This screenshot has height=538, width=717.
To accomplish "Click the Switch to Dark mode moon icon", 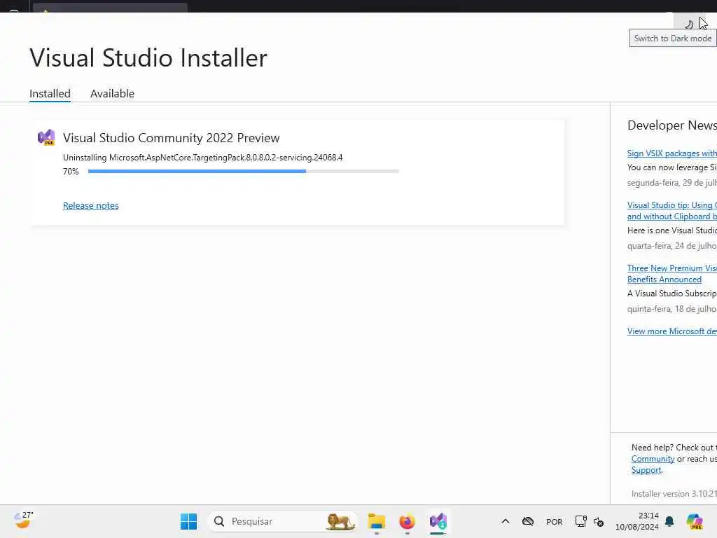I will coord(689,24).
